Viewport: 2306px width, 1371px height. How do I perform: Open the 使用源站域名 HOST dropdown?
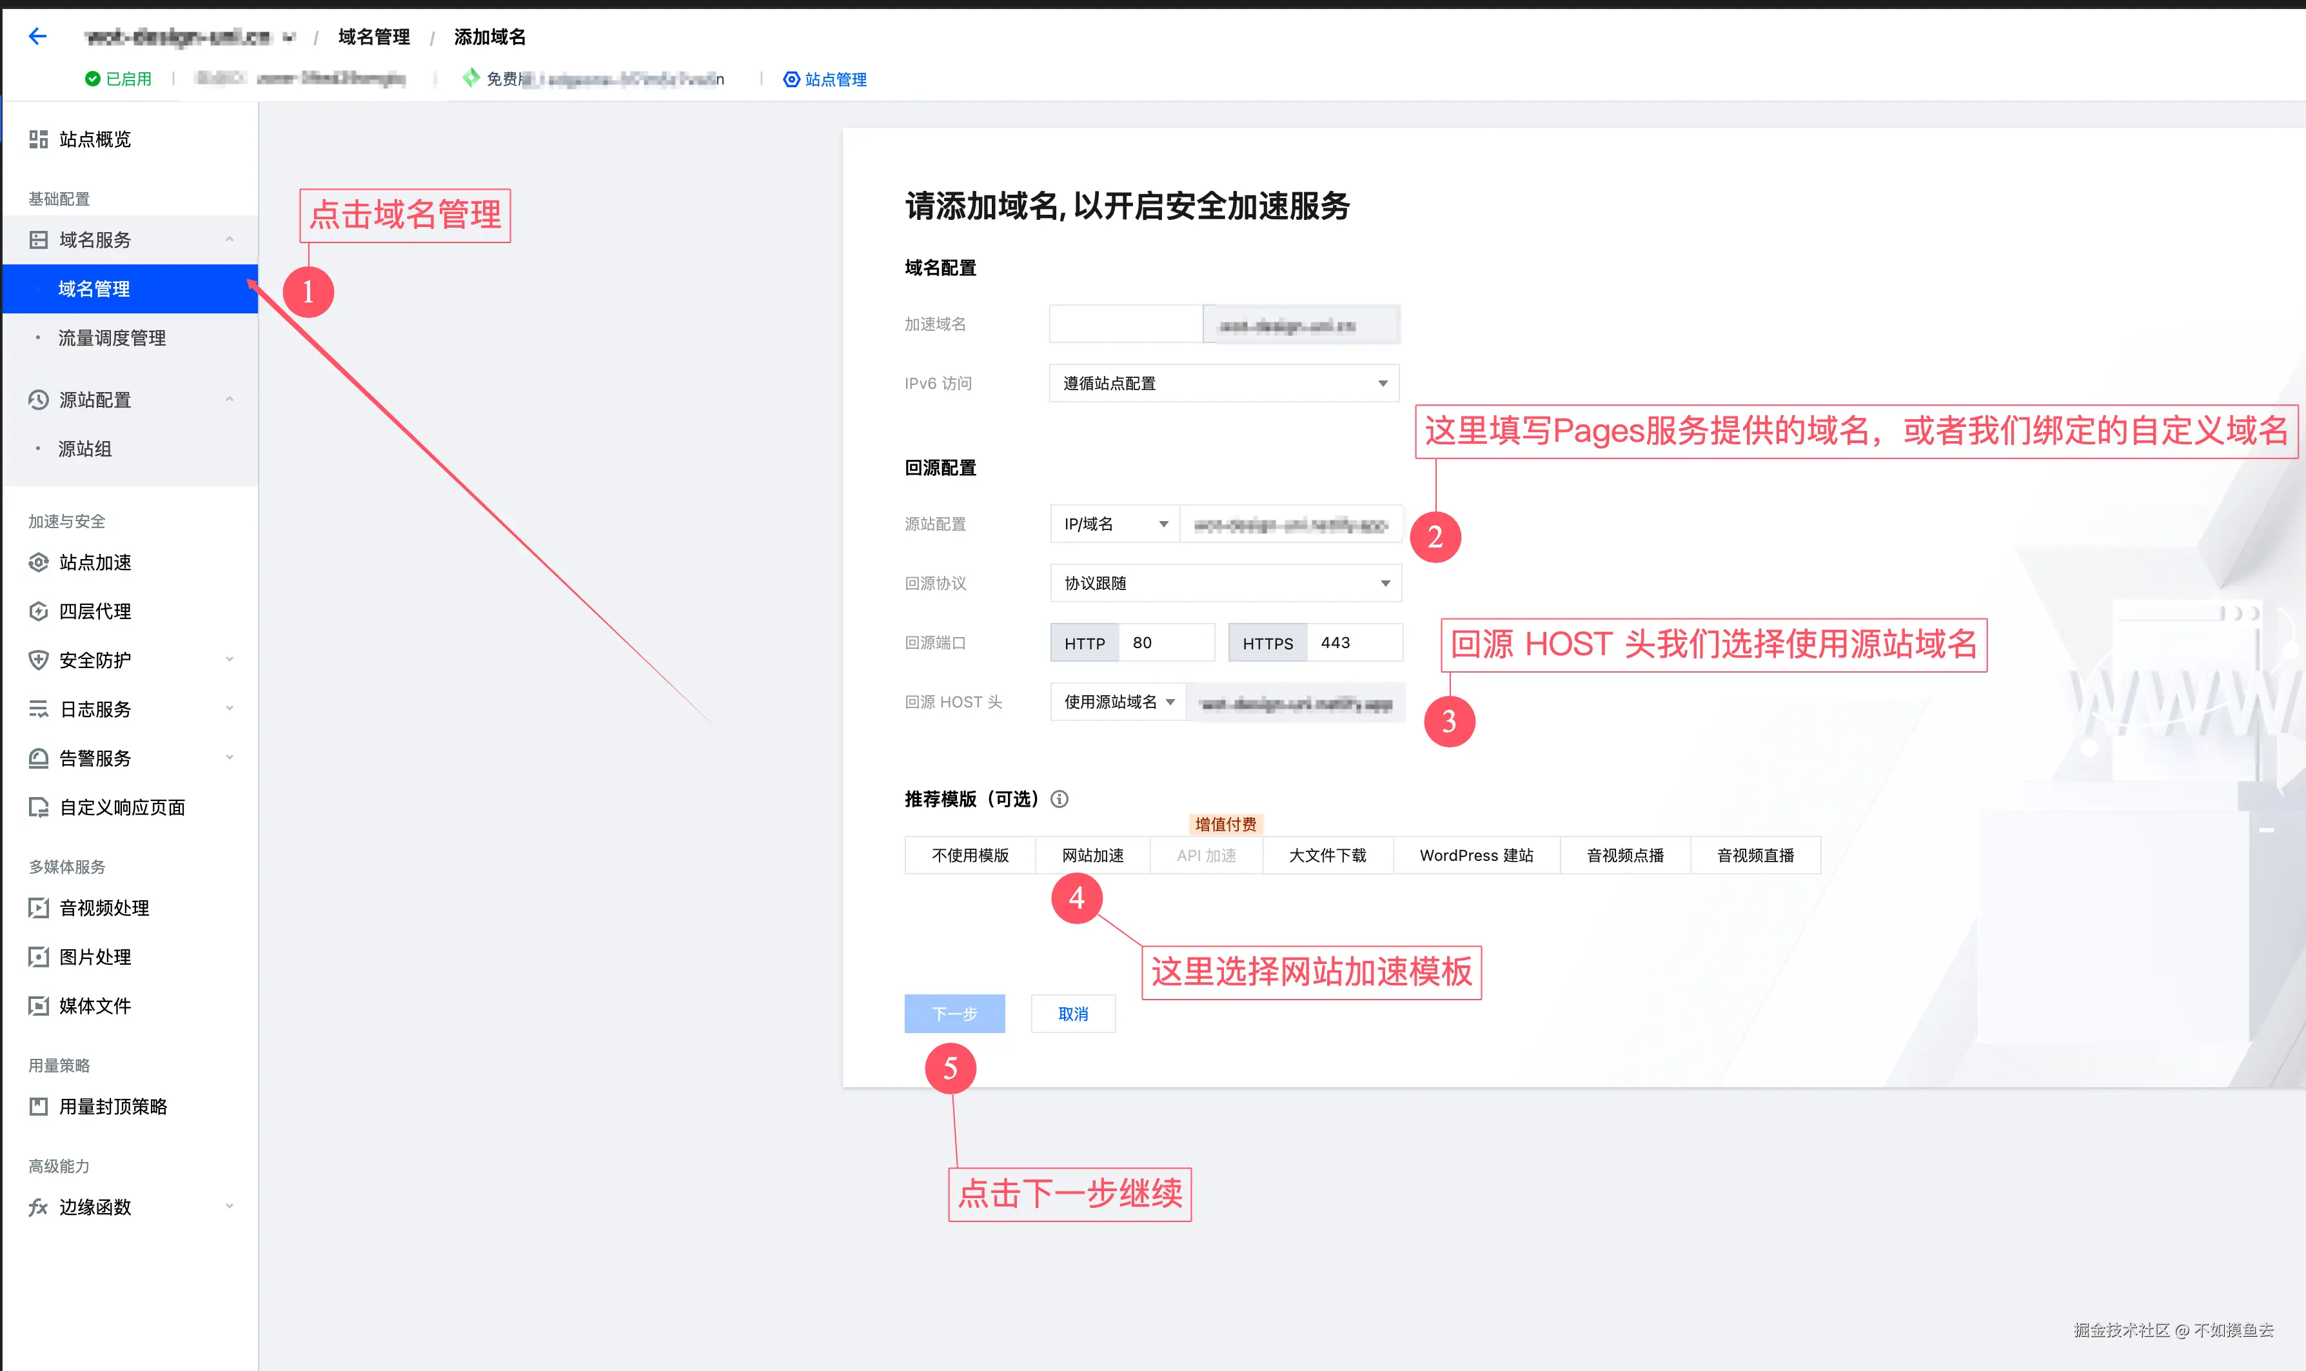pos(1118,702)
